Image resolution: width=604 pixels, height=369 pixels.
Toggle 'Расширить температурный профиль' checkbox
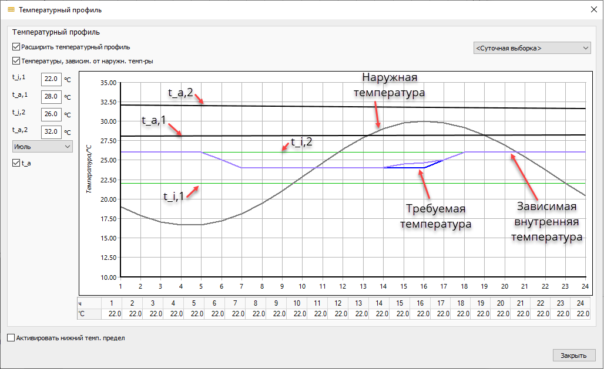(16, 47)
